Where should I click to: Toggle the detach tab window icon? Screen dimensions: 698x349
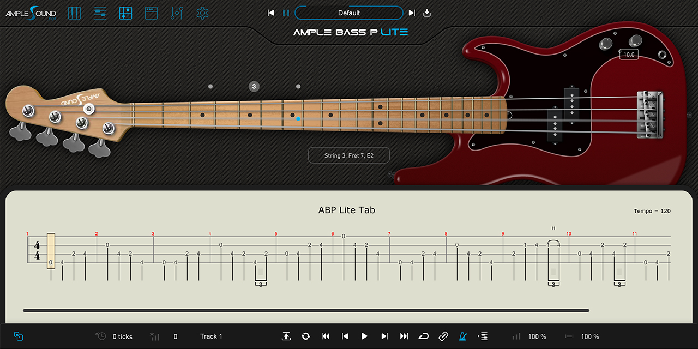(19, 336)
